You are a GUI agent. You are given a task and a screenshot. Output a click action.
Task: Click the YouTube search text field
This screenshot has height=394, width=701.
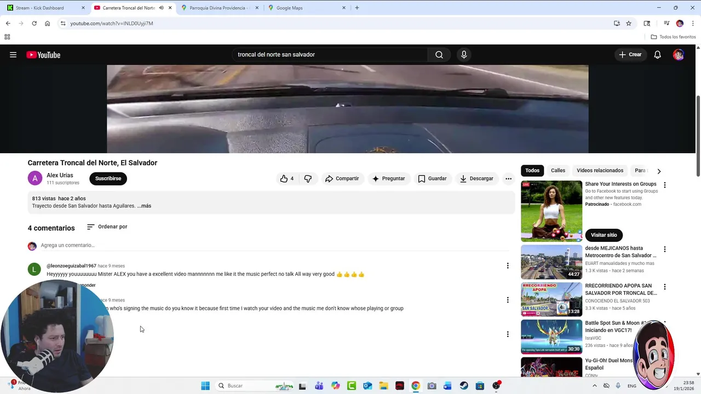point(330,55)
